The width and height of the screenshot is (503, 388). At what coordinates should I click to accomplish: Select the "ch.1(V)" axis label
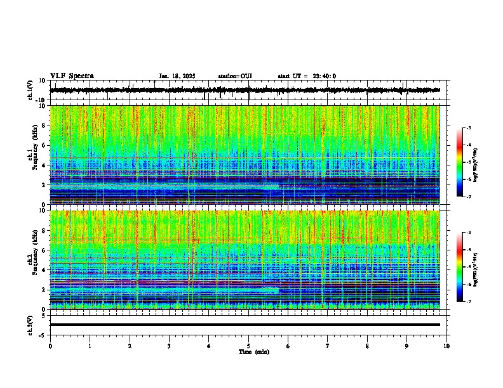coord(30,90)
